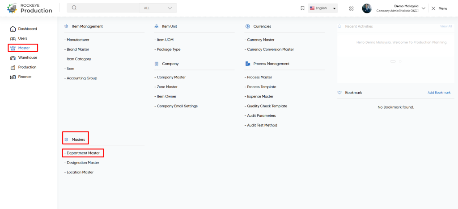Click the second carousel dot indicator

click(x=400, y=61)
